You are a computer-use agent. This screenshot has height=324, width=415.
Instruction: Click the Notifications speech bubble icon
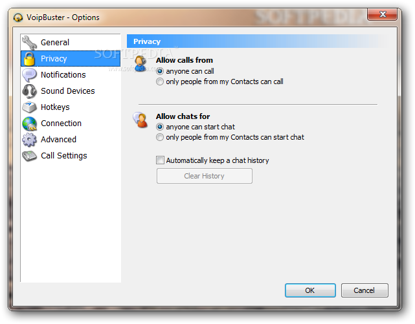click(29, 75)
